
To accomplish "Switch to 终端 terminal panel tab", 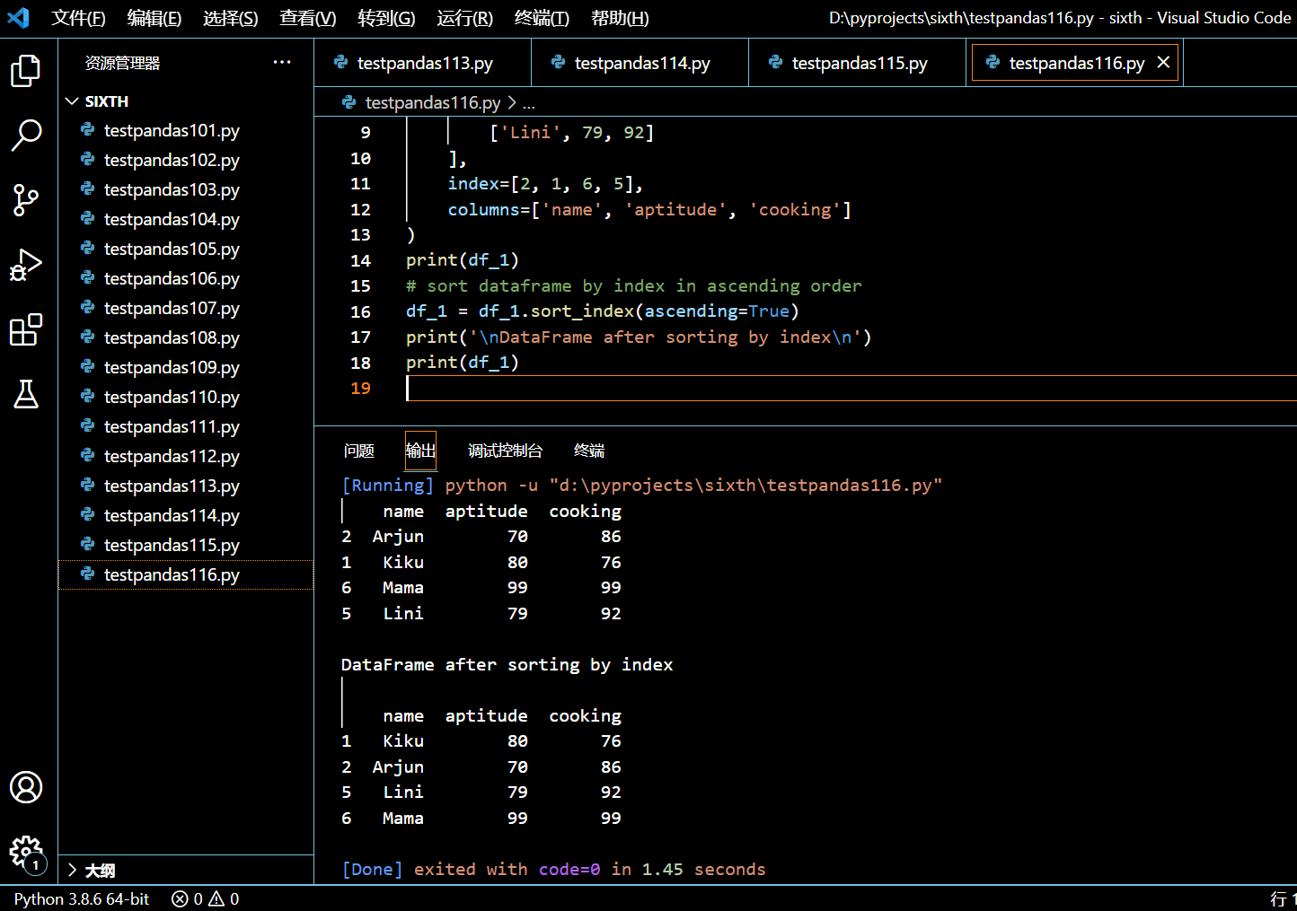I will coord(589,451).
